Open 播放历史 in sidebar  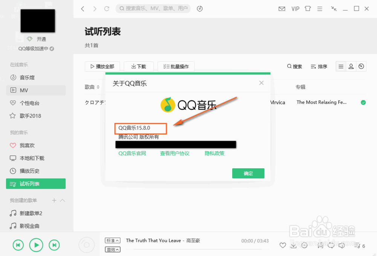36,171
